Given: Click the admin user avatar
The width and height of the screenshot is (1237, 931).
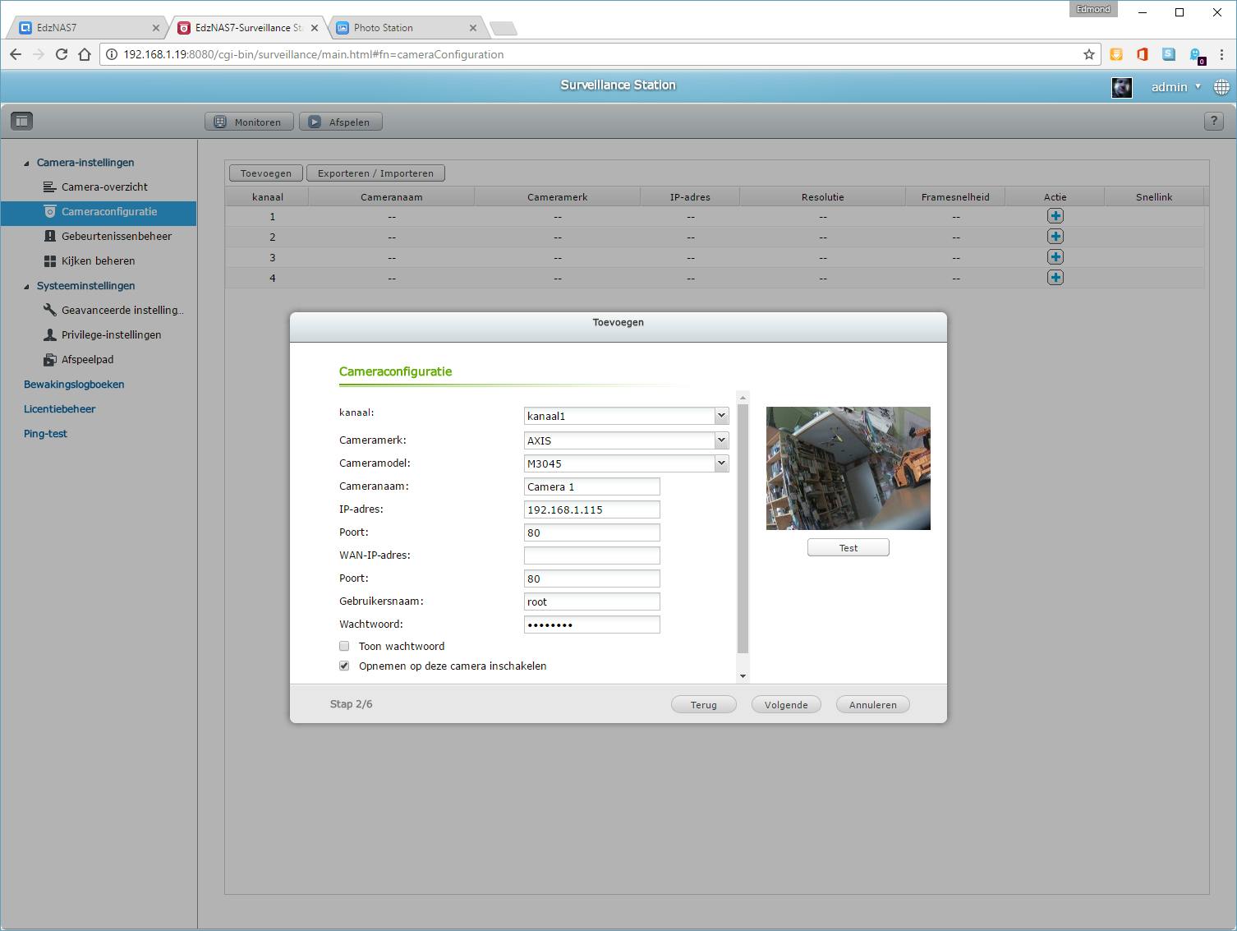Looking at the screenshot, I should 1121,87.
